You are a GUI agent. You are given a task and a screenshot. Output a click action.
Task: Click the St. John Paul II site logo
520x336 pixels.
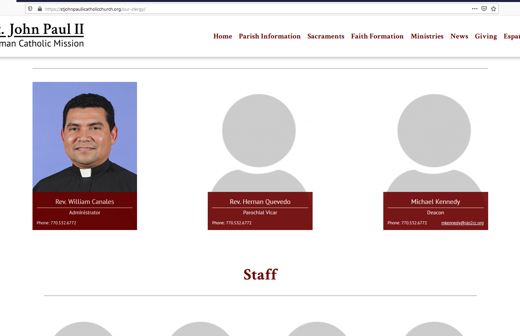click(x=42, y=35)
